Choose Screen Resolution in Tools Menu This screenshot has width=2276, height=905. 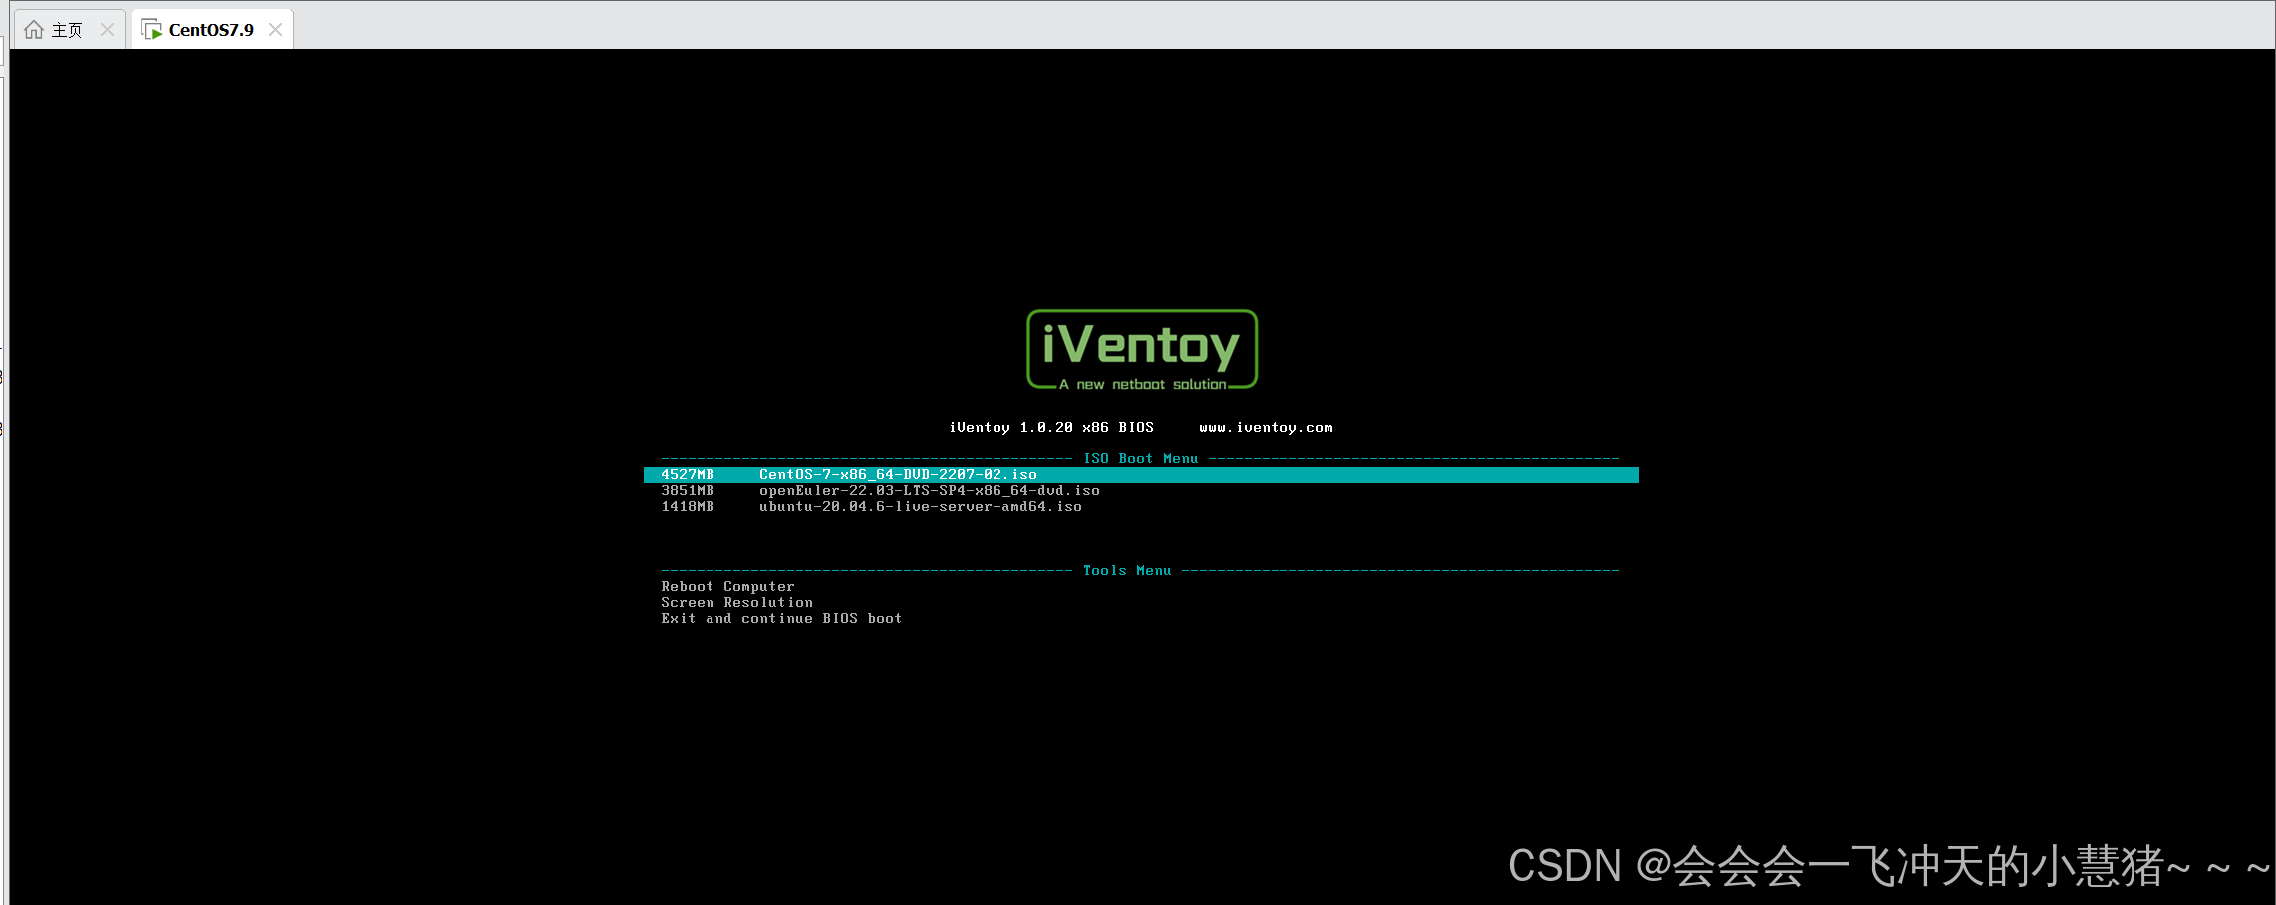click(x=736, y=603)
